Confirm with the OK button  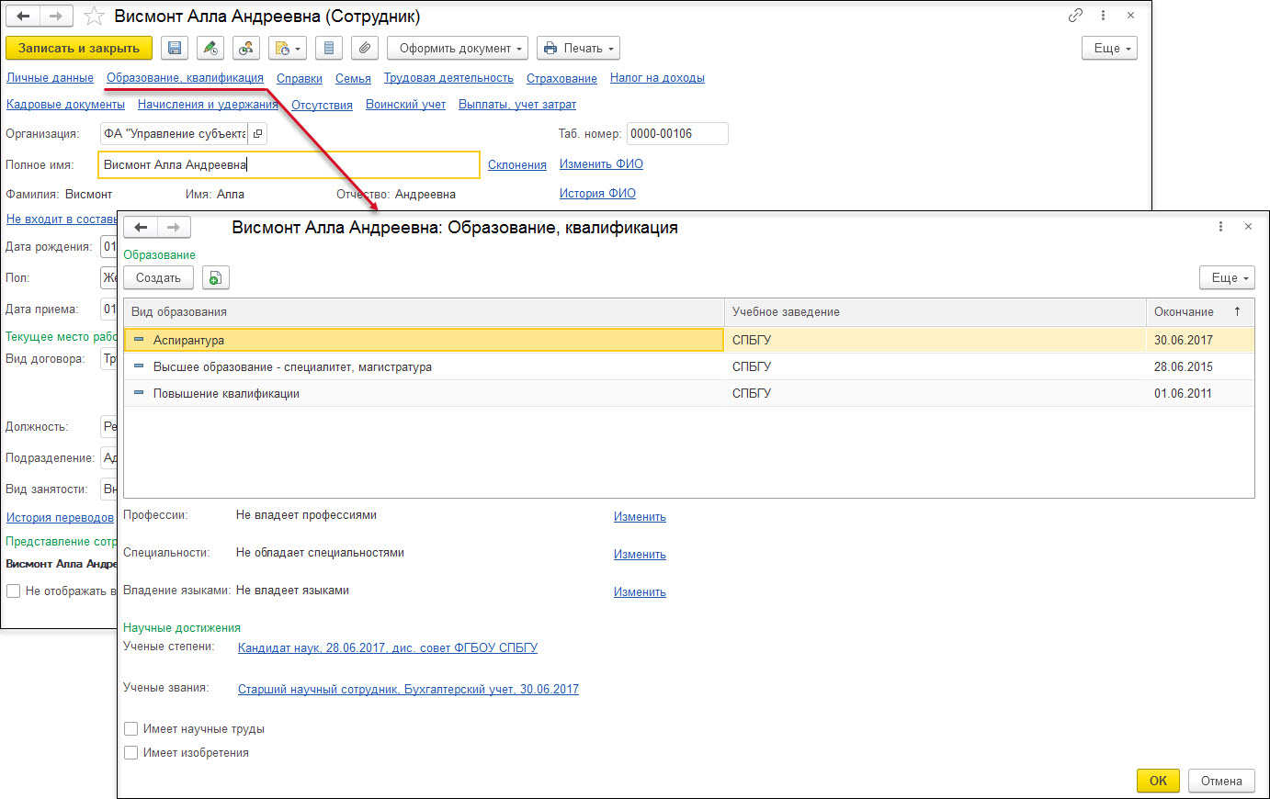[1158, 781]
